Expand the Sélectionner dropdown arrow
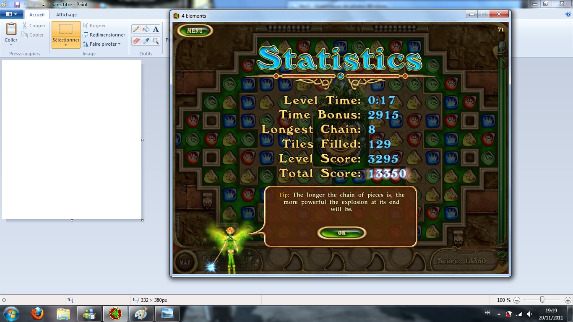 (x=66, y=45)
